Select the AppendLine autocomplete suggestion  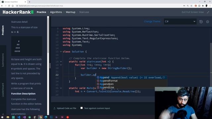click(x=132, y=87)
